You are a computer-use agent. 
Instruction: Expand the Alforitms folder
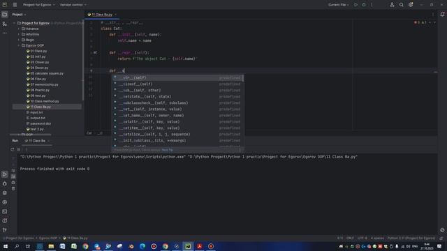coord(19,34)
